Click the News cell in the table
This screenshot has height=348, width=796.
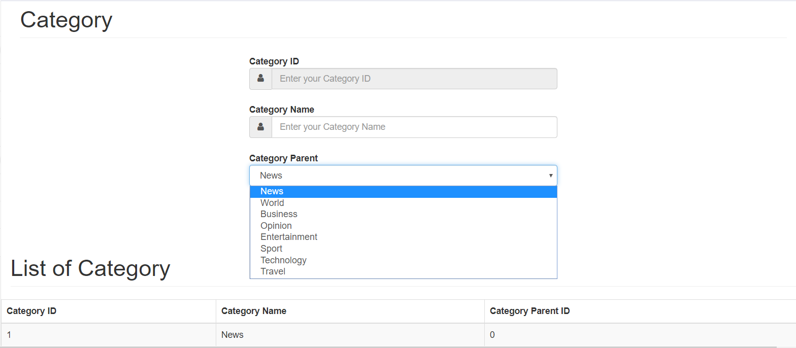[x=233, y=335]
